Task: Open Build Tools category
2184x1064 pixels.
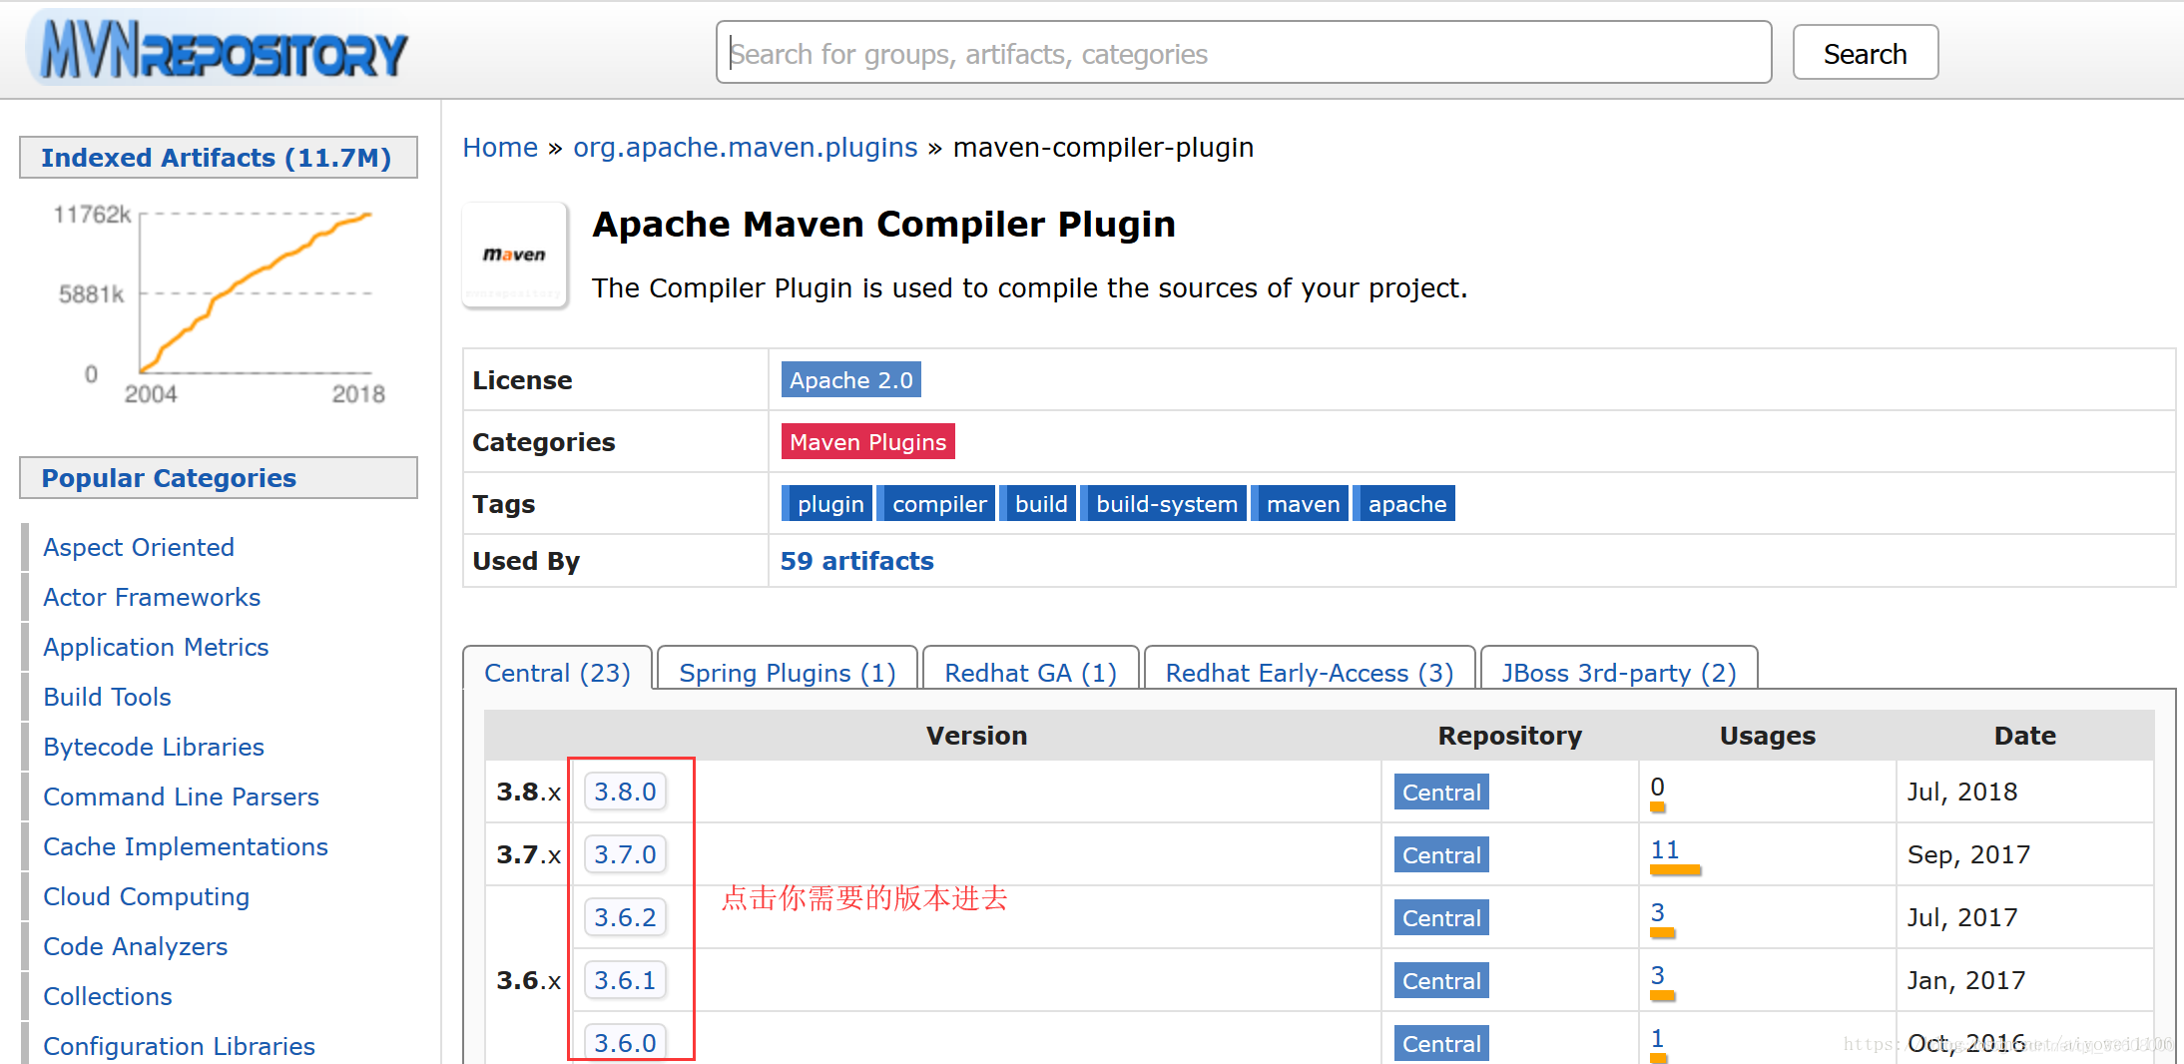Action: click(x=107, y=697)
